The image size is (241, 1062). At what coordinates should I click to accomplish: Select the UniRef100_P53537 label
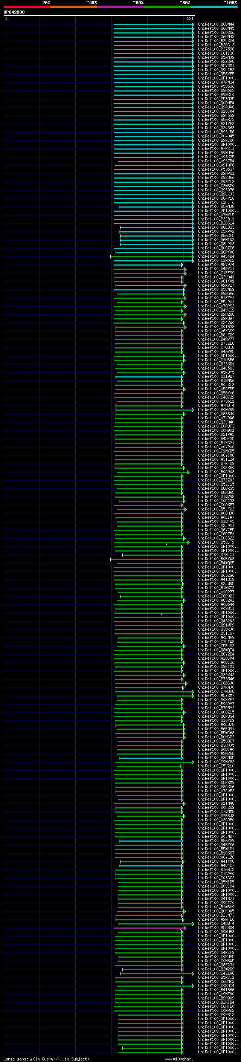[x=216, y=170]
